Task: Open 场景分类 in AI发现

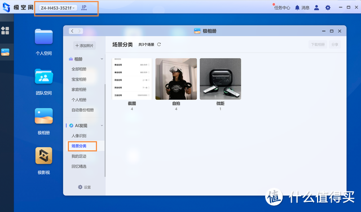Action: click(x=79, y=146)
